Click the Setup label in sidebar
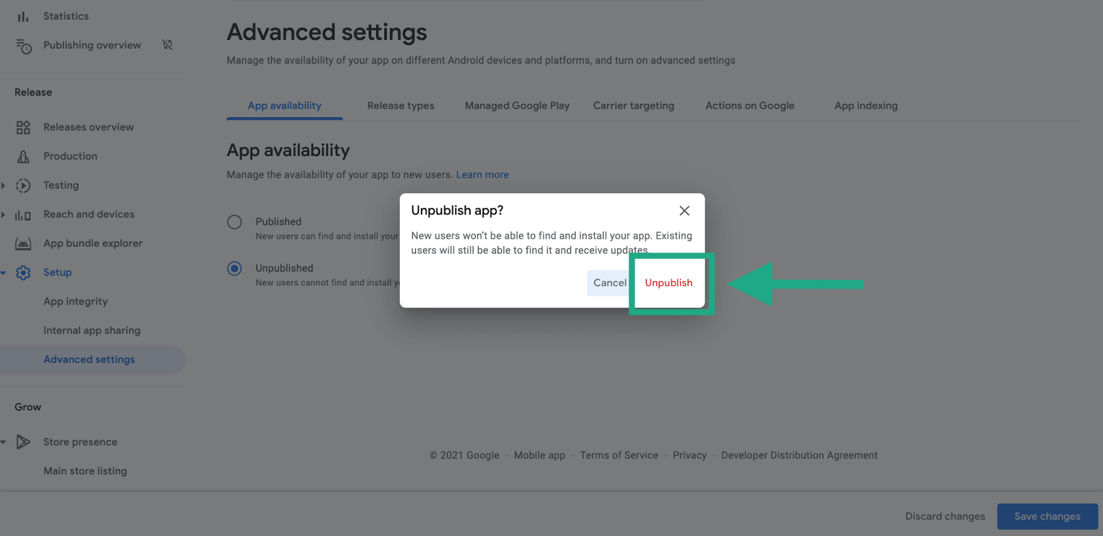This screenshot has width=1103, height=536. [58, 273]
